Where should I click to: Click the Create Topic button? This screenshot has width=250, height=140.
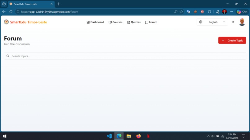point(232,40)
